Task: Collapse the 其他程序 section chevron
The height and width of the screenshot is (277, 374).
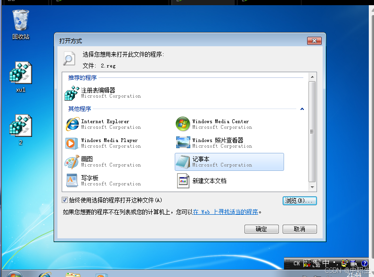Action: [x=302, y=109]
